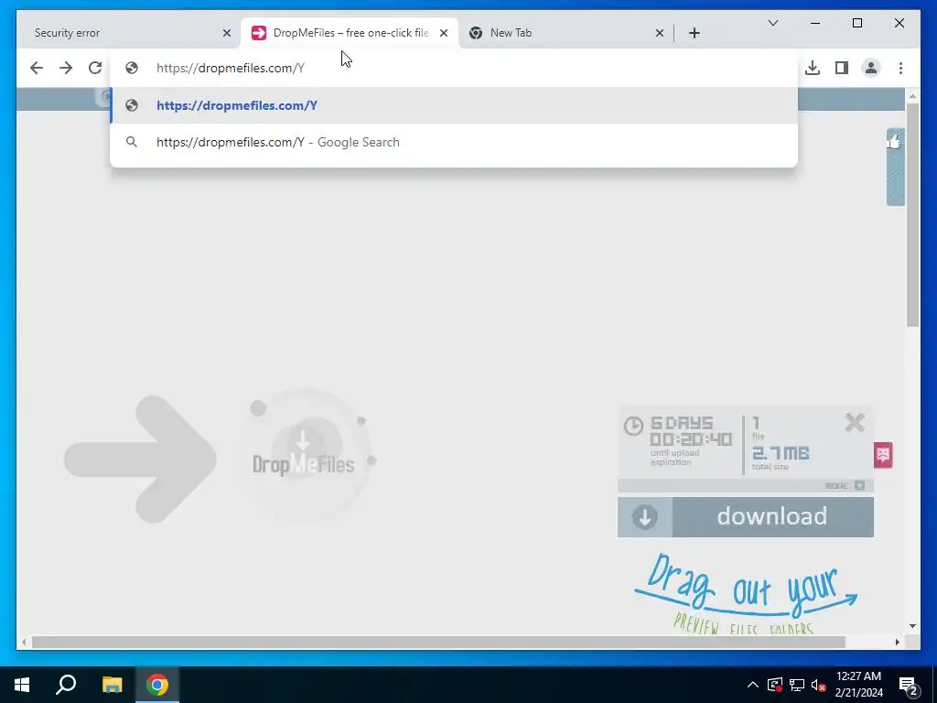Click the muted volume tray icon
Viewport: 937px width, 703px height.
(818, 685)
